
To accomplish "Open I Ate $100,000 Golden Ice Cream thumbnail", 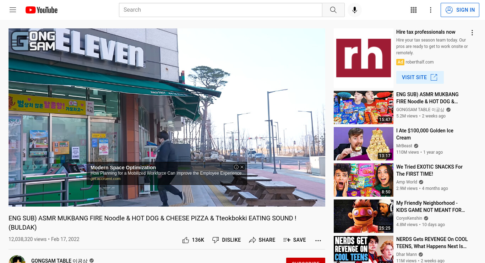I will coord(364,144).
